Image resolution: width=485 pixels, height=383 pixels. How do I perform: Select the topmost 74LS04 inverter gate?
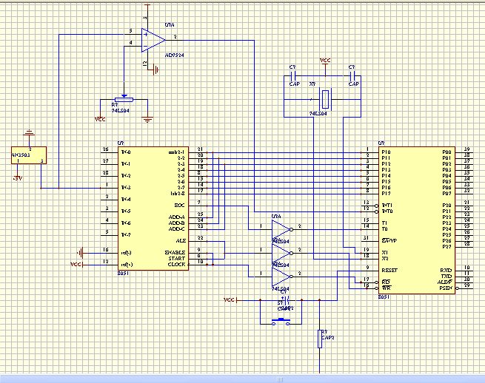coord(282,229)
